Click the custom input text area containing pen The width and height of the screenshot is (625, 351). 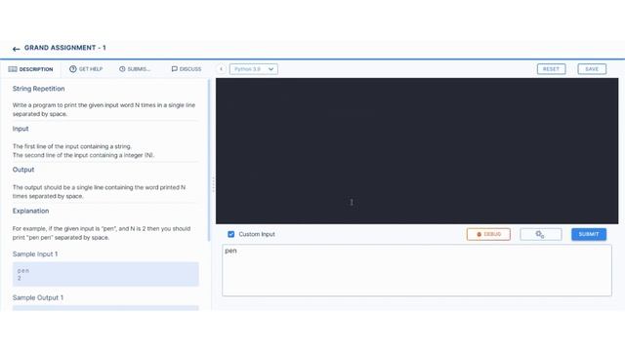(417, 271)
